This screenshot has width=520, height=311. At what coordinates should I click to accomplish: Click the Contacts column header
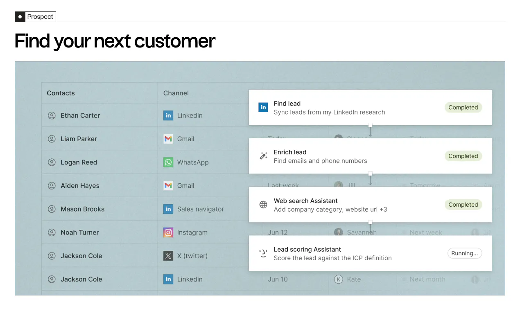tap(61, 93)
